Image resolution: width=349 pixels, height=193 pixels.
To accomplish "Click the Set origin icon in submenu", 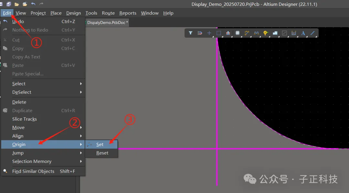I will [89, 145].
